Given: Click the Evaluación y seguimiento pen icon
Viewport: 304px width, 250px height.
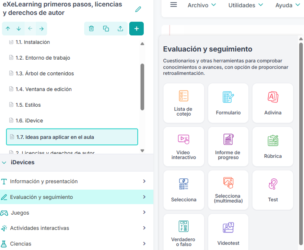Looking at the screenshot, I should tap(4, 197).
